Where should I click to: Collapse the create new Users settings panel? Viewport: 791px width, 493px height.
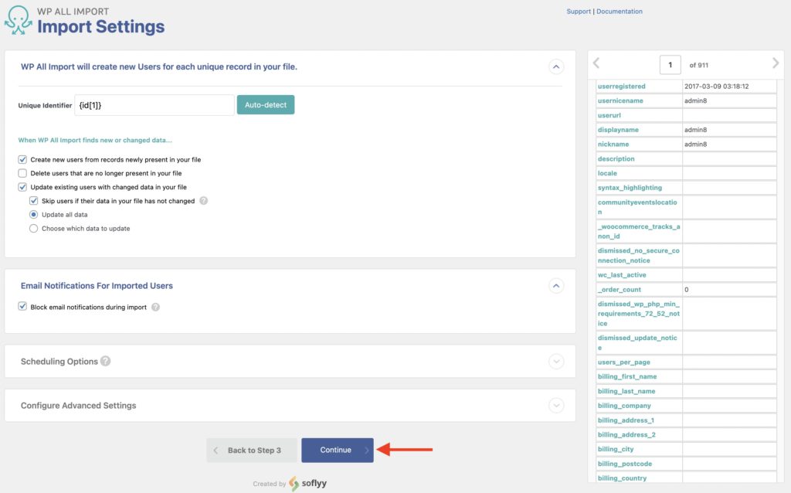pyautogui.click(x=556, y=66)
